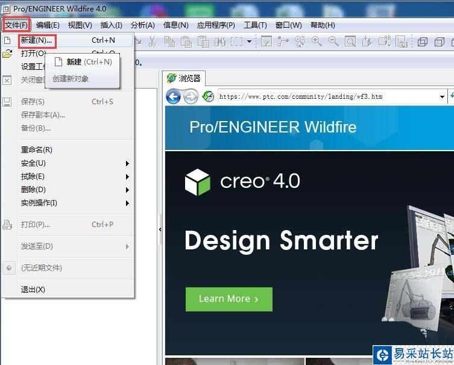The height and width of the screenshot is (365, 454).
Task: Open the 插入(I) menu
Action: (x=111, y=25)
